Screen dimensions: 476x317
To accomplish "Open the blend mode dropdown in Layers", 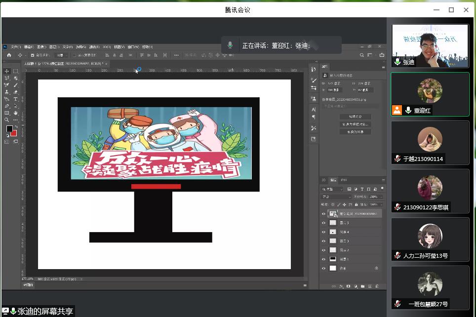I will click(x=336, y=197).
